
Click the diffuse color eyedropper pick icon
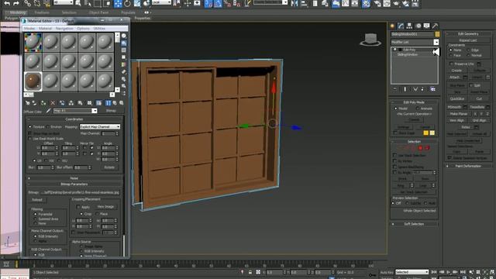point(48,111)
